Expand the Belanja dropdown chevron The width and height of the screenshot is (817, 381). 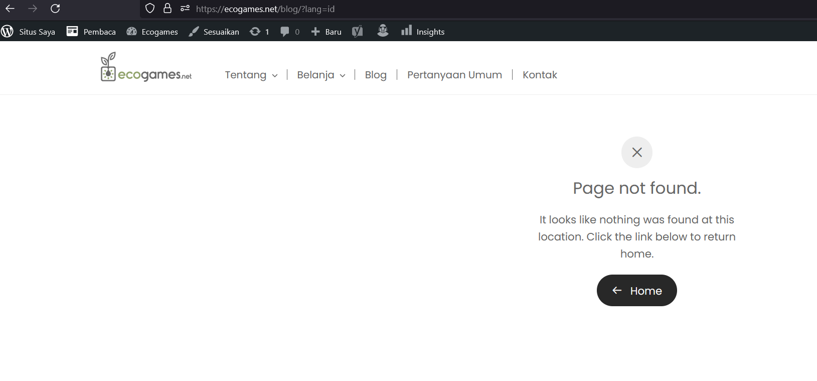point(343,75)
